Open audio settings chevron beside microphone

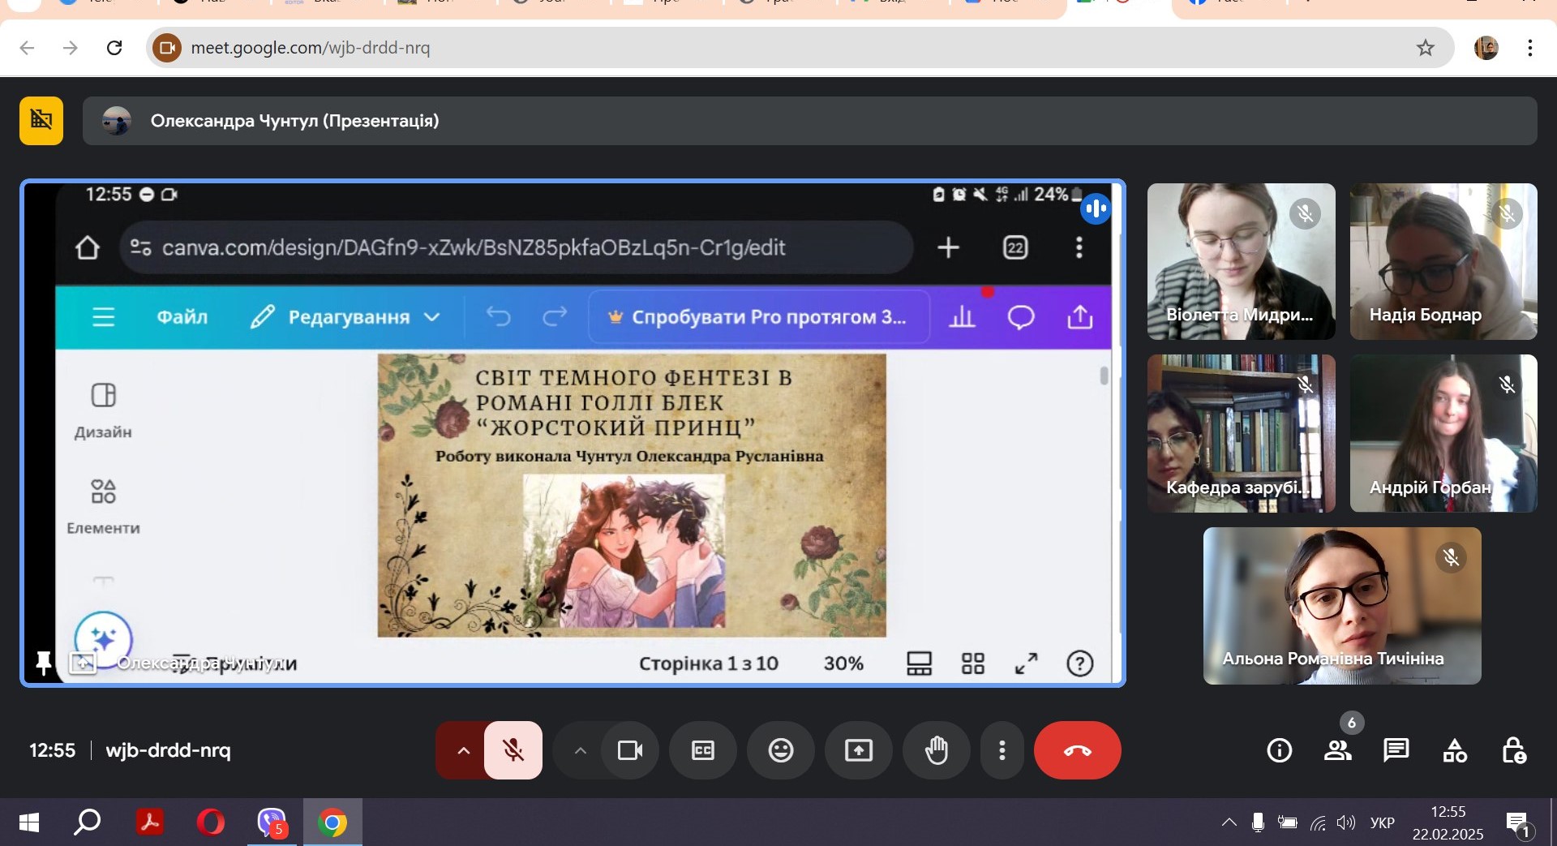pos(463,750)
